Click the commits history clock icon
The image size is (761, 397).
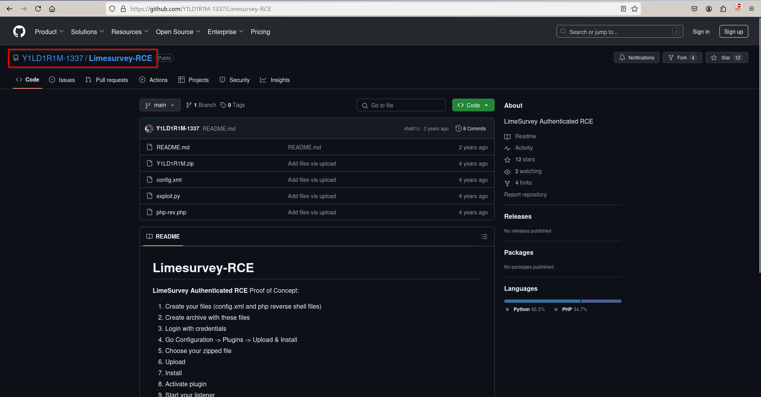click(x=458, y=128)
